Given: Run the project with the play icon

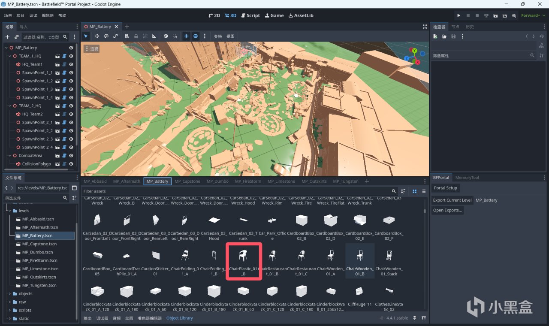Looking at the screenshot, I should [x=459, y=15].
